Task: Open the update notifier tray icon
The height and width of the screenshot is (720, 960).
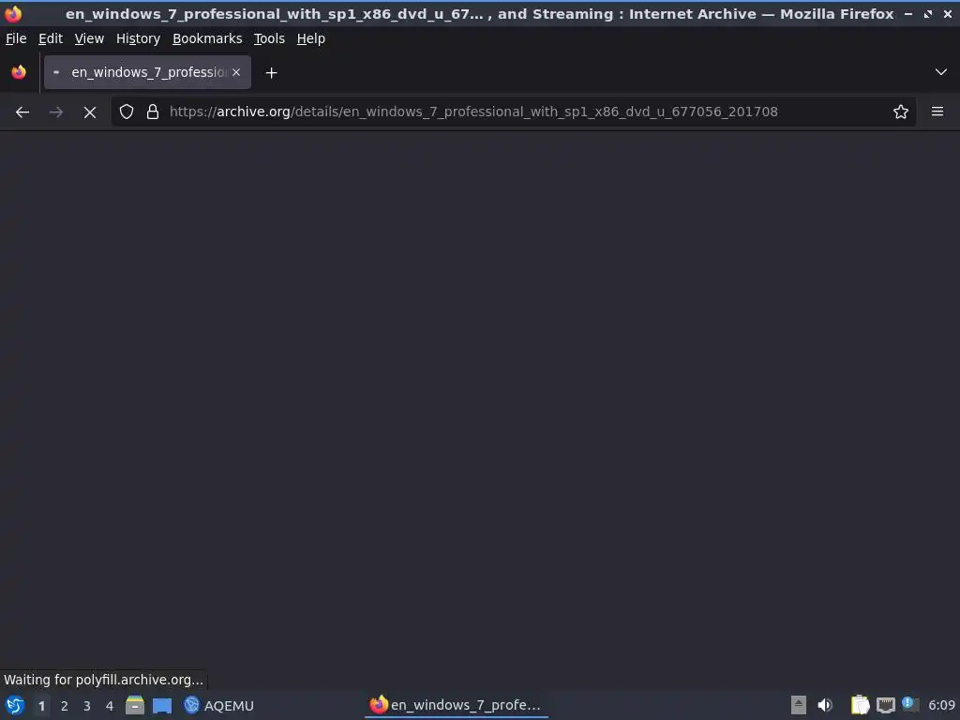Action: [x=910, y=705]
